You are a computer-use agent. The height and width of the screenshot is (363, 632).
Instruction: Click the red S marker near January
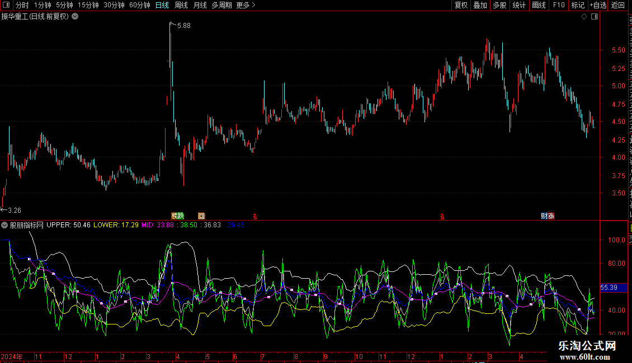[442, 217]
